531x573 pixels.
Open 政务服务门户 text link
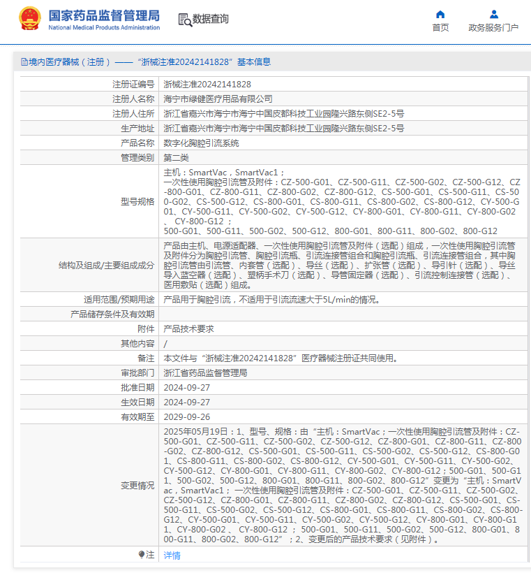point(493,28)
